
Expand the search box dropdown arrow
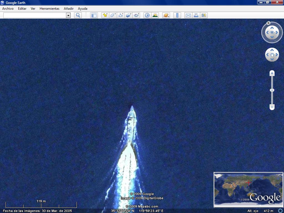pos(68,15)
